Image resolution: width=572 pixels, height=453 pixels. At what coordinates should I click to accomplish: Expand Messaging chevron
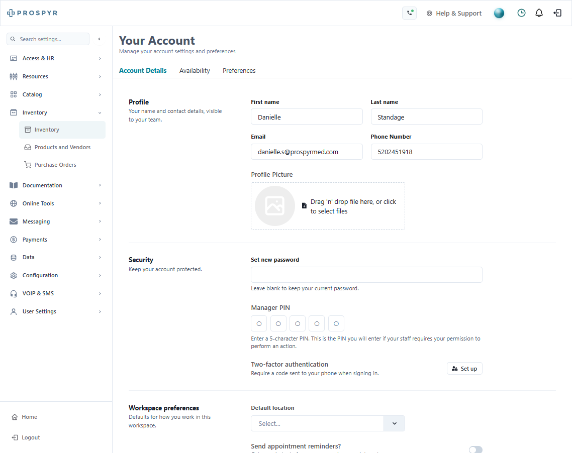tap(100, 221)
